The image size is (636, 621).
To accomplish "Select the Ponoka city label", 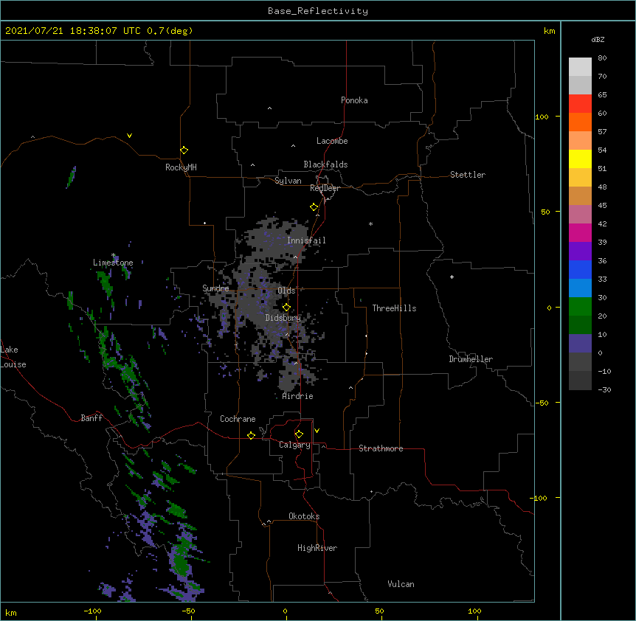I will click(354, 100).
